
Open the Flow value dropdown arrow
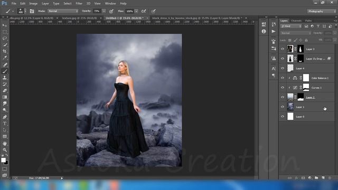[136, 11]
